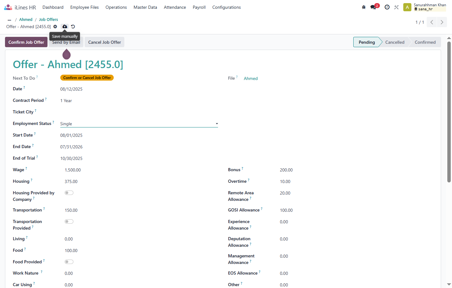This screenshot has width=452, height=288.
Task: Open the gear actions menu
Action: [x=55, y=27]
